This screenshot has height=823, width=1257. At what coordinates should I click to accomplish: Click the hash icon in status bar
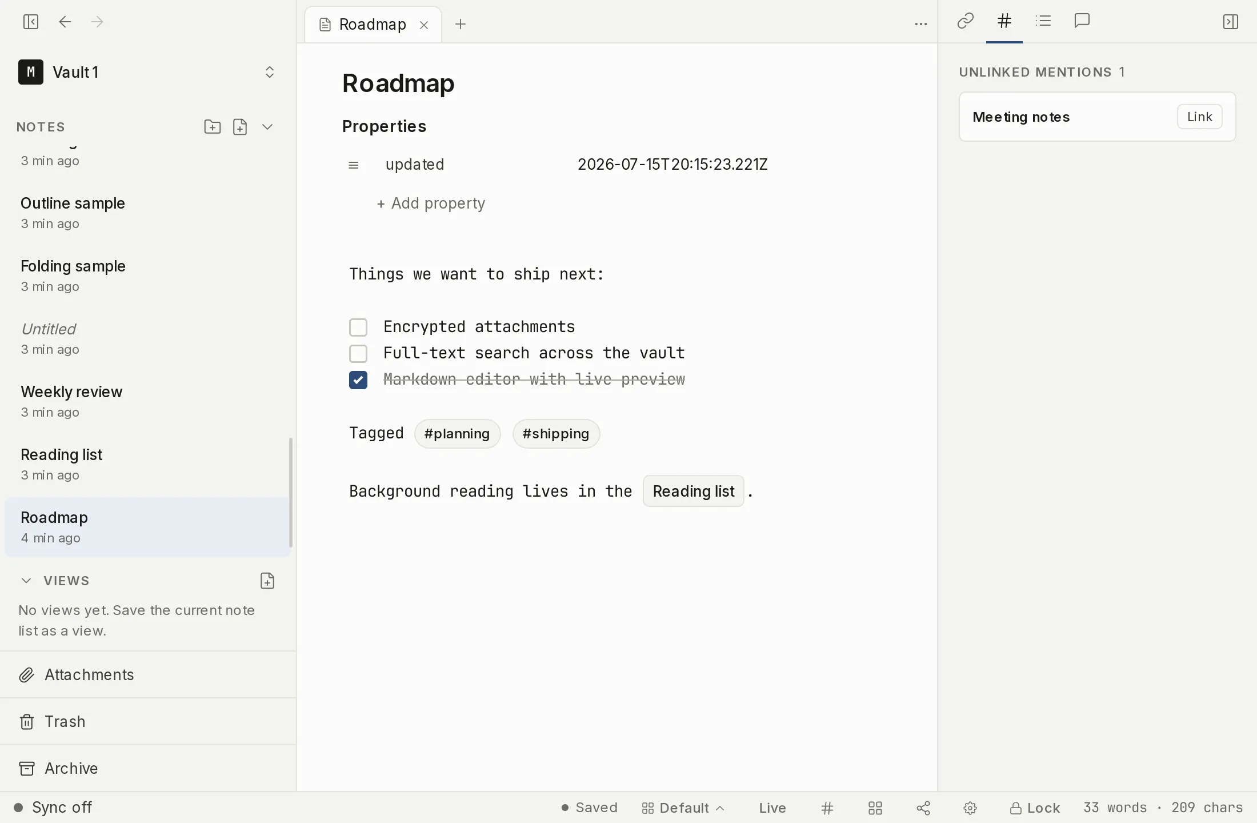(827, 808)
